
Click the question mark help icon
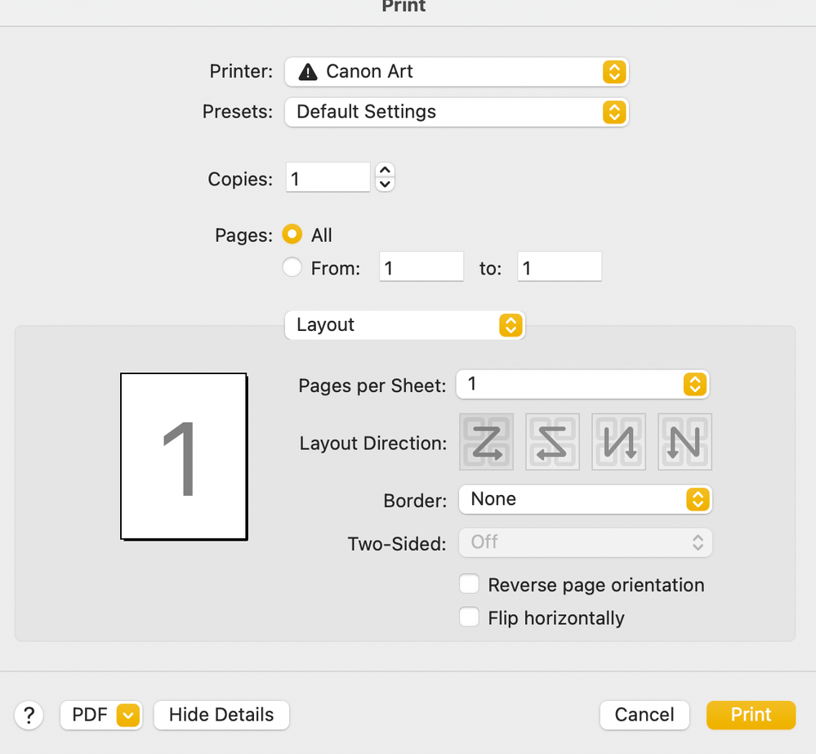[x=29, y=716]
